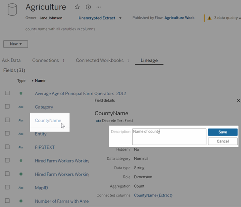The height and width of the screenshot is (207, 241).
Task: Click the Unencrypted Extract link
Action: (97, 18)
